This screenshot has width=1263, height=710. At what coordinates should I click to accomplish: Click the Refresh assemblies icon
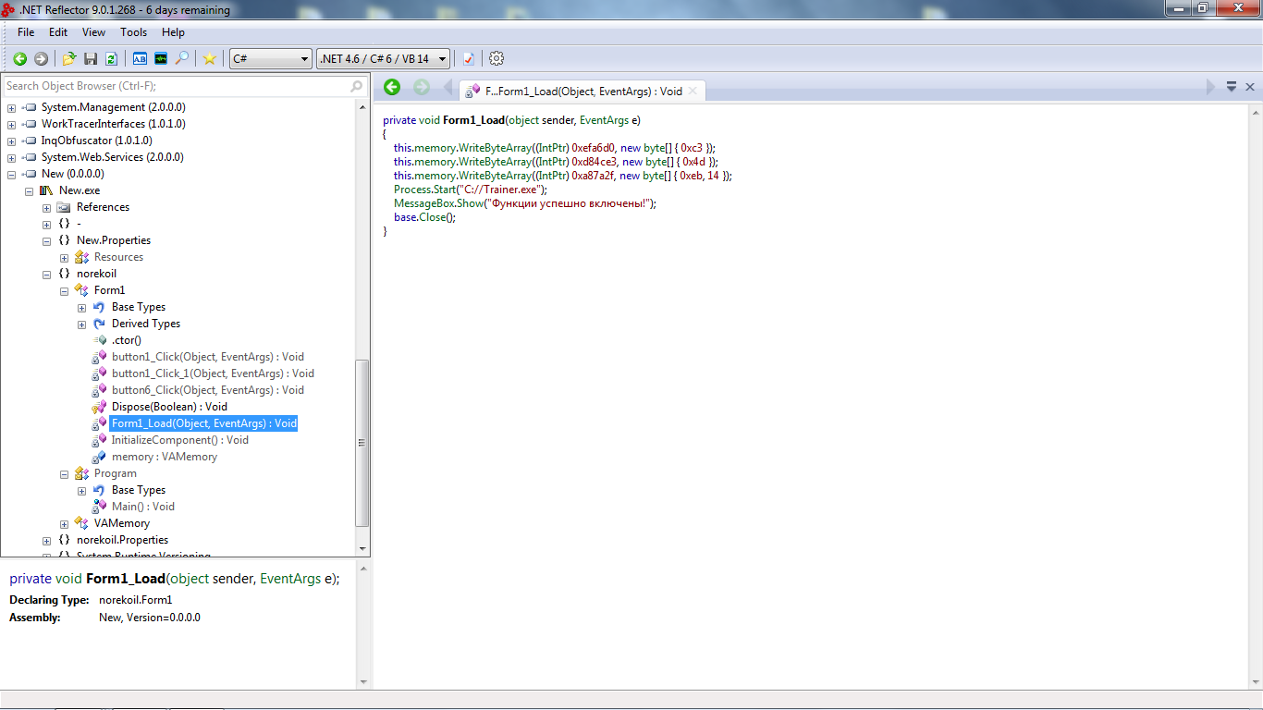coord(111,58)
